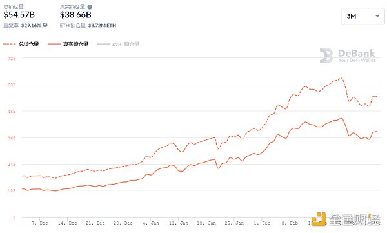The height and width of the screenshot is (233, 387).
Task: Click the help icon next to 重复率 29.16%
Action: (45, 25)
